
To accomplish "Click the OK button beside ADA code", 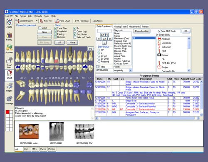I will click(186, 31).
